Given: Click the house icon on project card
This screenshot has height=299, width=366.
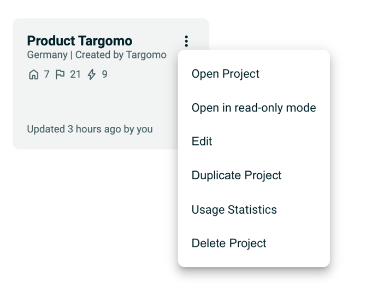Looking at the screenshot, I should coord(33,74).
